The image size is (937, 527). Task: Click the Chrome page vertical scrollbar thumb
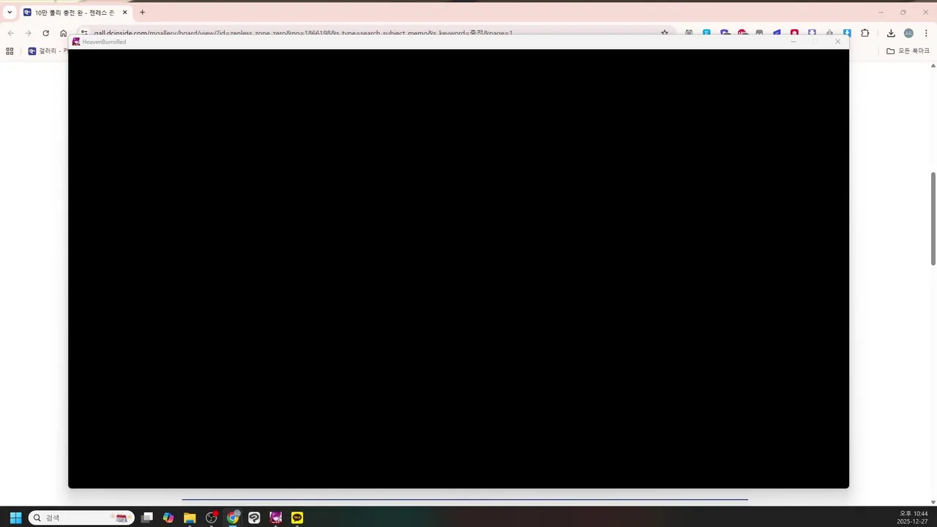[933, 219]
